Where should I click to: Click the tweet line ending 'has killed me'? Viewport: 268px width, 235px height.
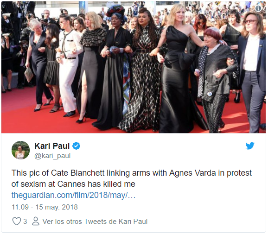73,184
